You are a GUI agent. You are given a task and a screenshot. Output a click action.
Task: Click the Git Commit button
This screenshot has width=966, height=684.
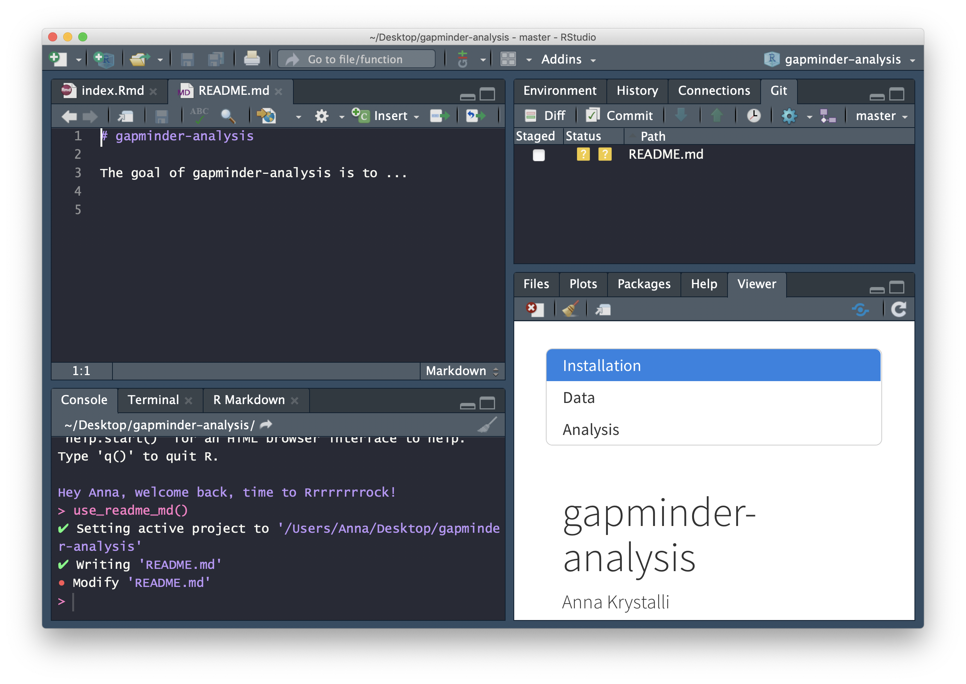[x=620, y=116]
